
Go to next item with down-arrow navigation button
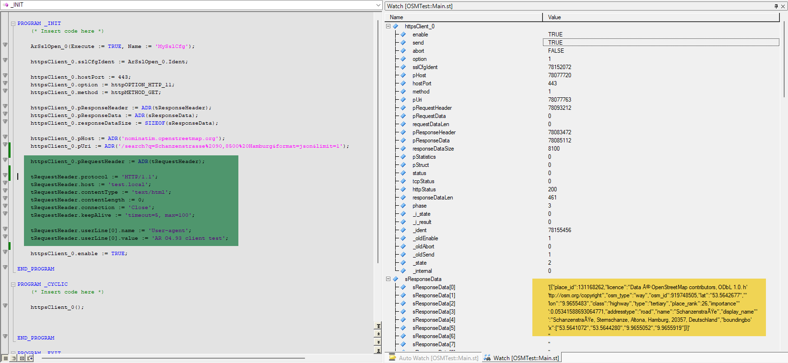[x=378, y=342]
